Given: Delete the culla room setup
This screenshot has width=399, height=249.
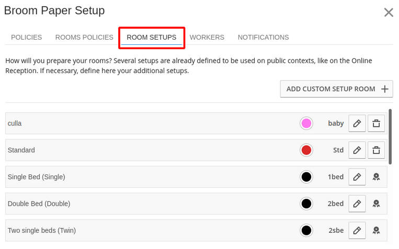Looking at the screenshot, I should [375, 123].
